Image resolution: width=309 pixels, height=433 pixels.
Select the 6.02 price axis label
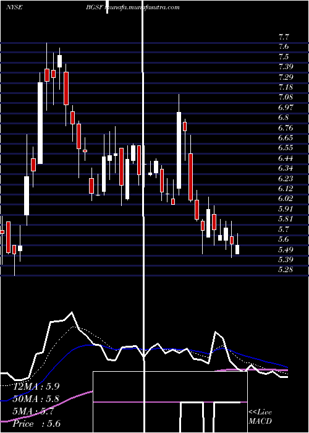pyautogui.click(x=286, y=199)
